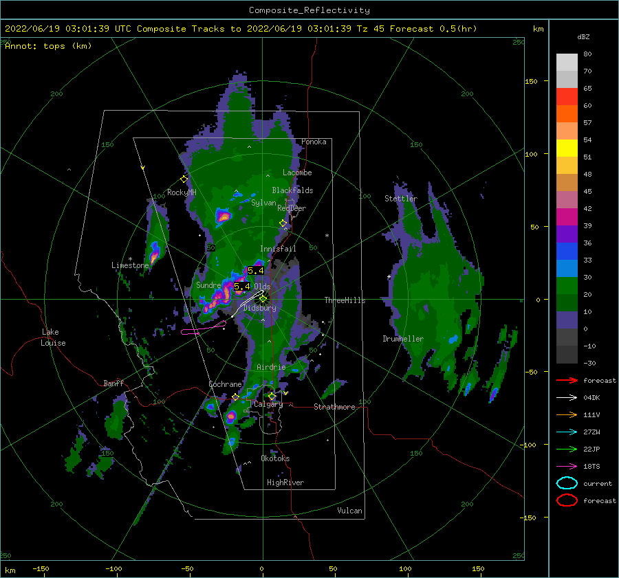This screenshot has height=578, width=619.
Task: Click the RockyMH label
Action: click(182, 192)
